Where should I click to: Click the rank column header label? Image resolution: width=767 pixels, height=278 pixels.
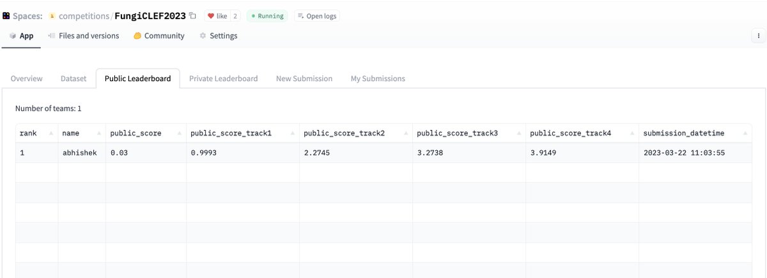(28, 134)
